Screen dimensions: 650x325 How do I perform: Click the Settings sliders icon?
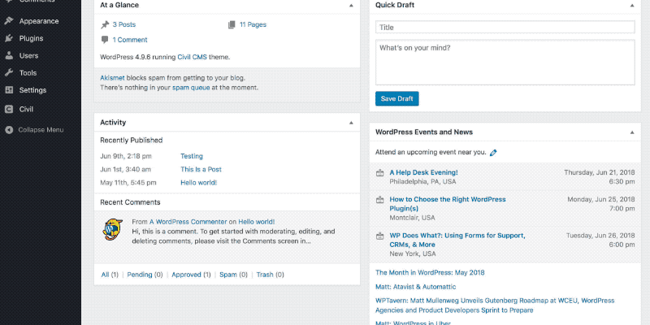[9, 90]
